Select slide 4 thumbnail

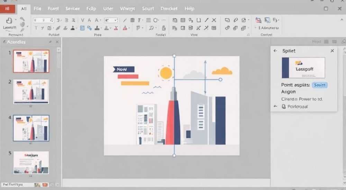[31, 128]
